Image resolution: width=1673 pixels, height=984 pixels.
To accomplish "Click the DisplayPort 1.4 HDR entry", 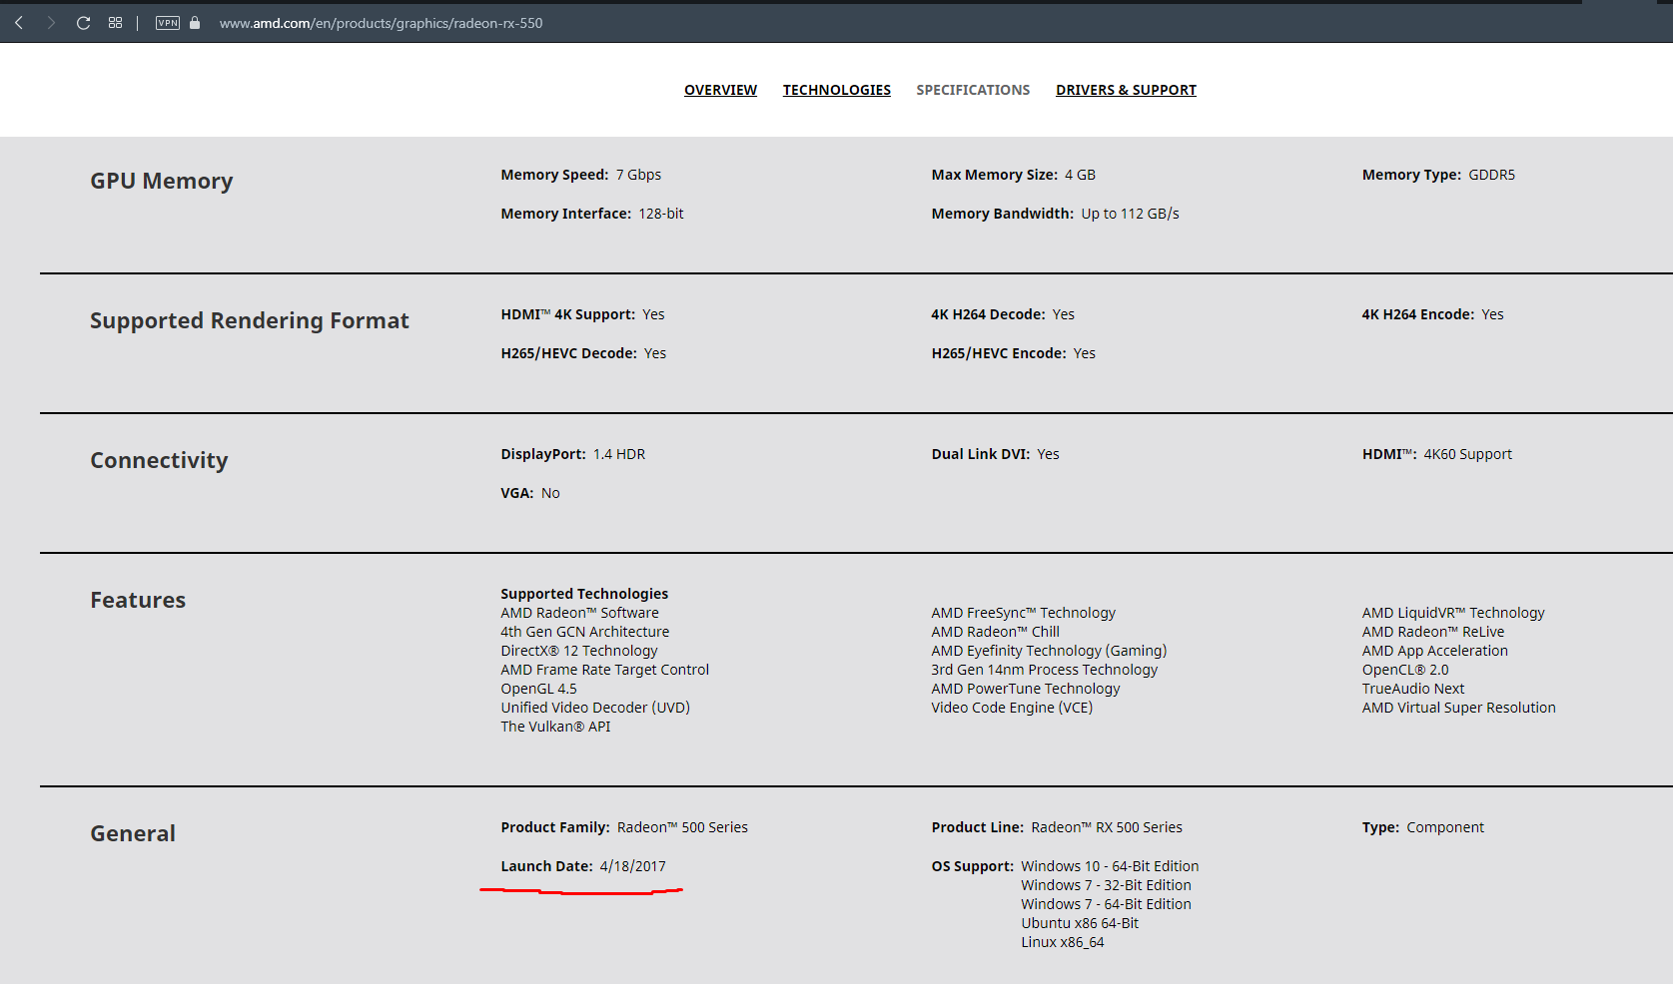I will (x=573, y=454).
